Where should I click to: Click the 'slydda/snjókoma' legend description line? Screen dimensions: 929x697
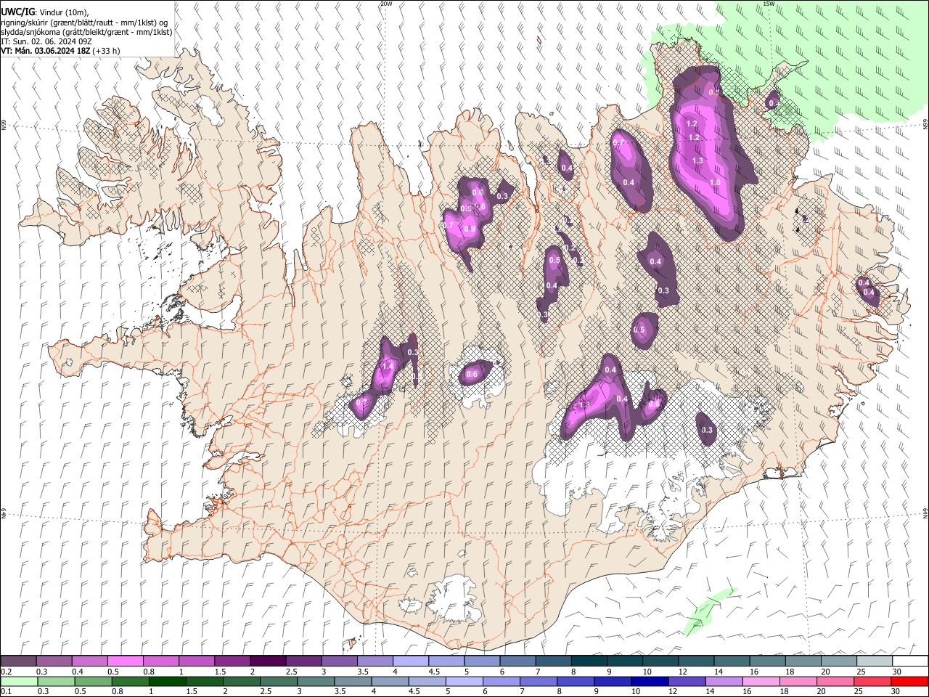[86, 32]
